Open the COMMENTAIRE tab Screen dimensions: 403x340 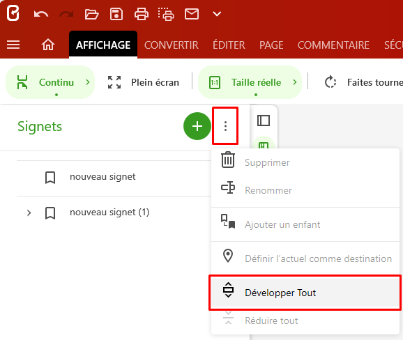coord(333,45)
